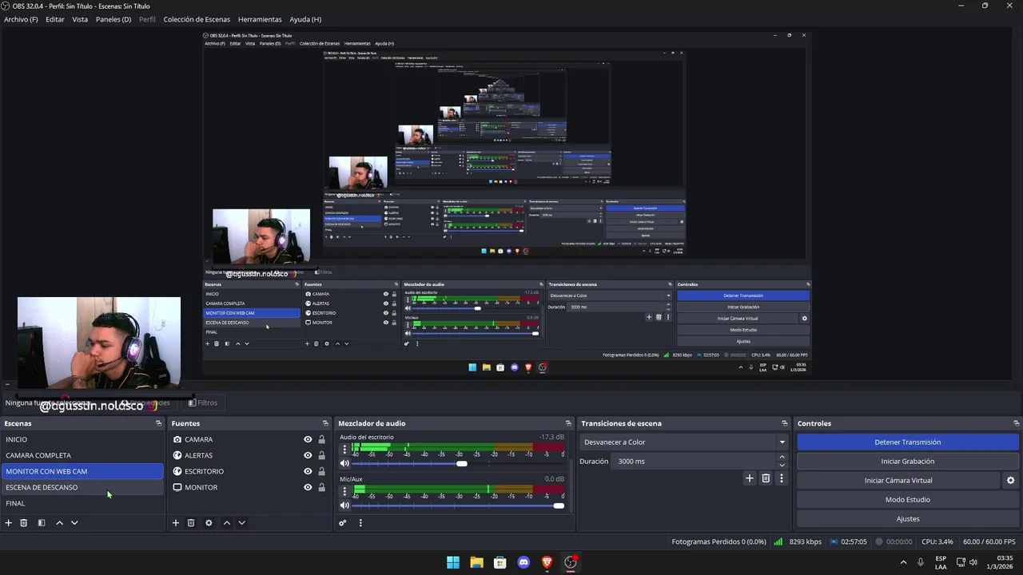The width and height of the screenshot is (1023, 575).
Task: Toggle visibility of CAMARA source
Action: (308, 439)
